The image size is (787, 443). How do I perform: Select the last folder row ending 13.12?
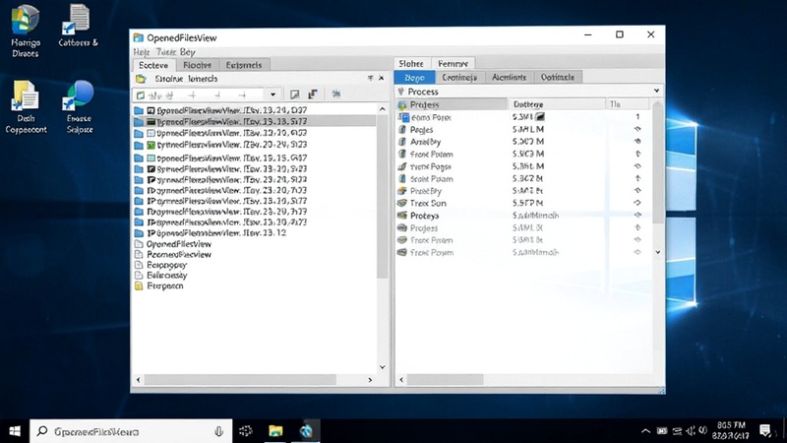pos(254,233)
